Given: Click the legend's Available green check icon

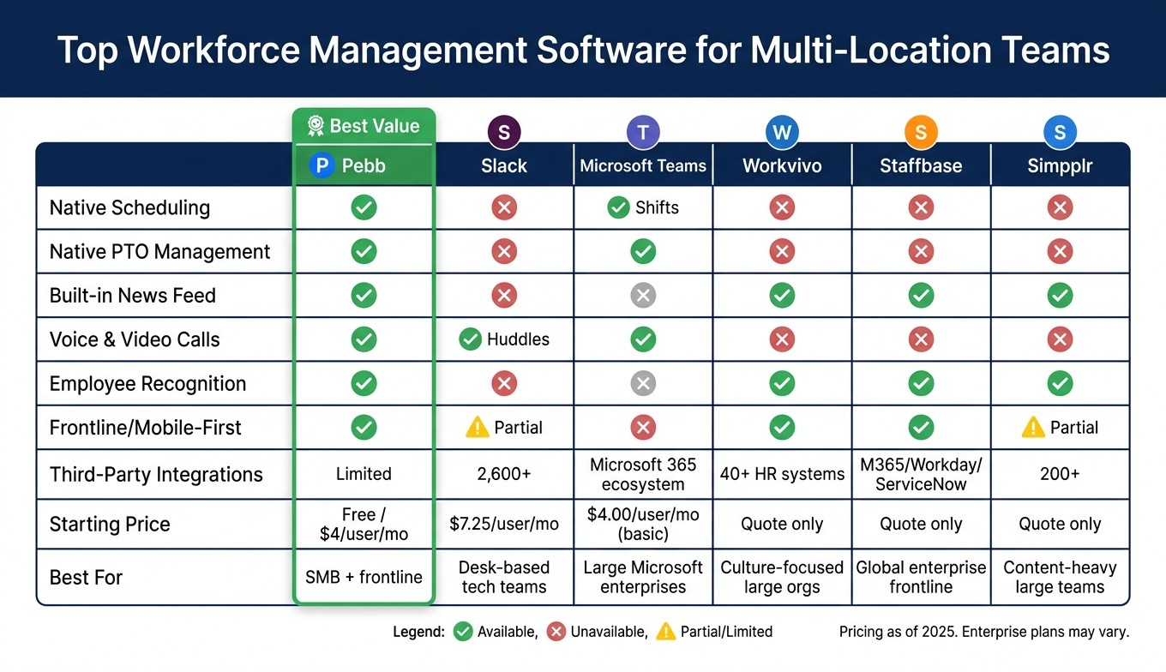Looking at the screenshot, I should pyautogui.click(x=463, y=632).
